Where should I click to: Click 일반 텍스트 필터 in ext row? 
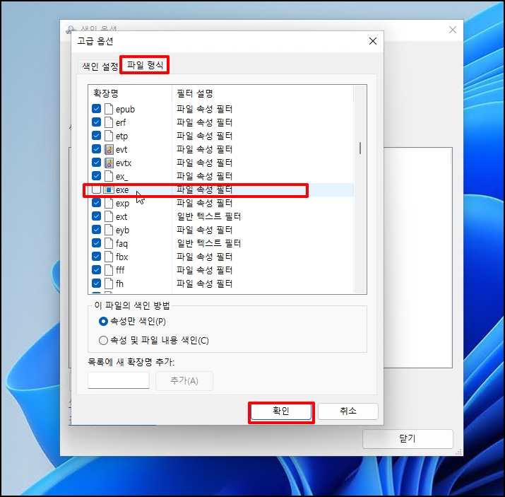pyautogui.click(x=209, y=216)
